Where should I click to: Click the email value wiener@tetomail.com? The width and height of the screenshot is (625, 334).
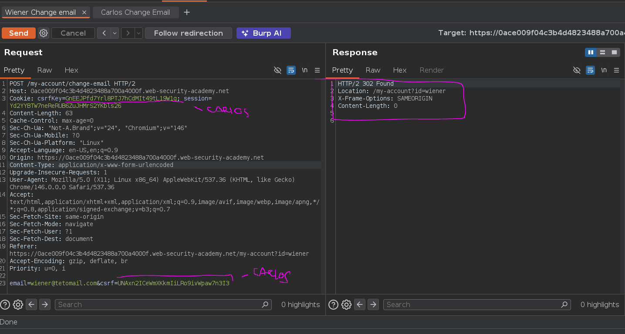(x=64, y=283)
